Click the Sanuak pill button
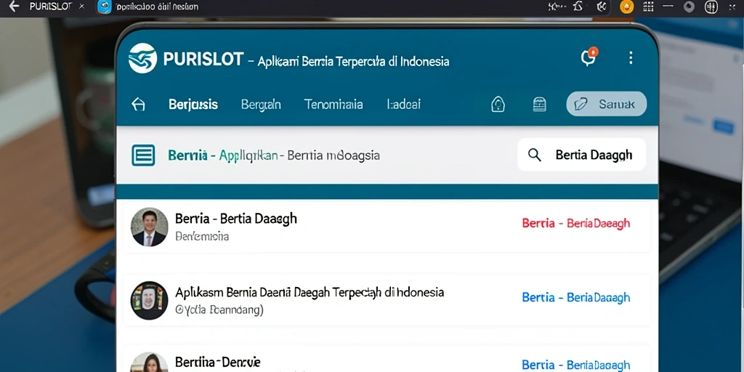The width and height of the screenshot is (744, 372). click(607, 104)
